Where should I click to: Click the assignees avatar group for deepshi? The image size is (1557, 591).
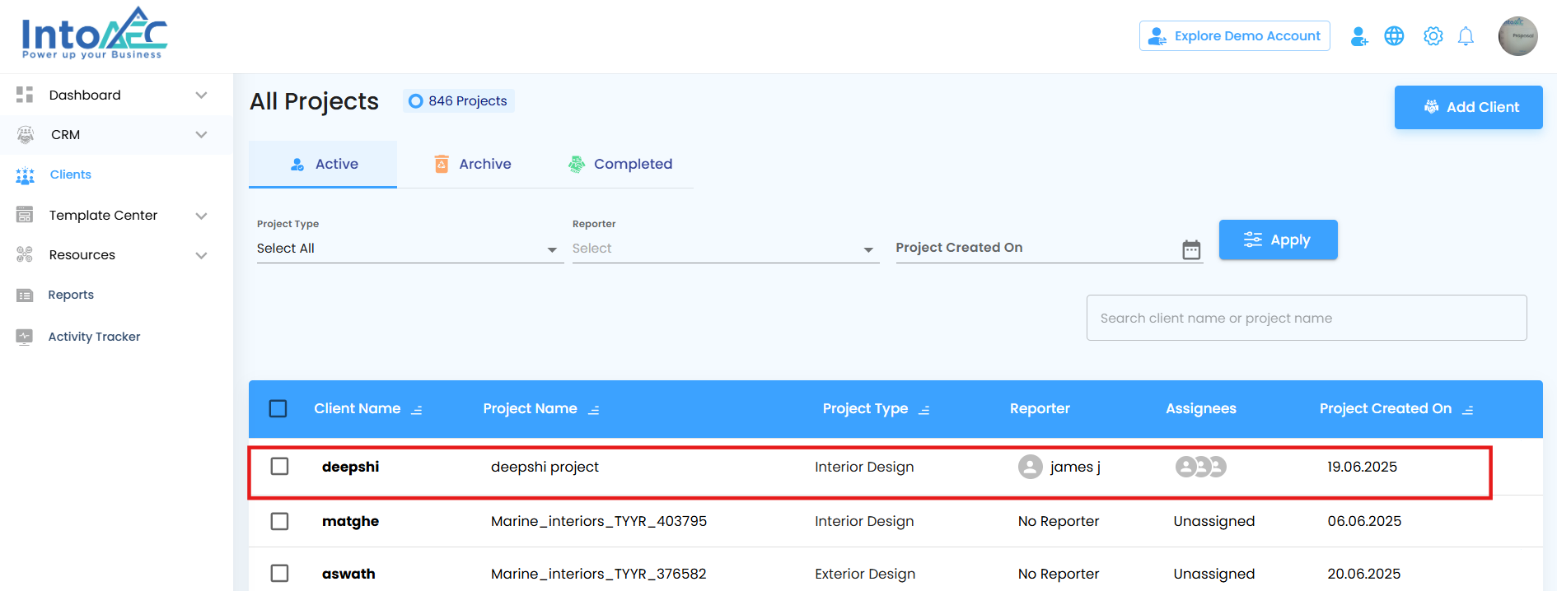coord(1200,468)
